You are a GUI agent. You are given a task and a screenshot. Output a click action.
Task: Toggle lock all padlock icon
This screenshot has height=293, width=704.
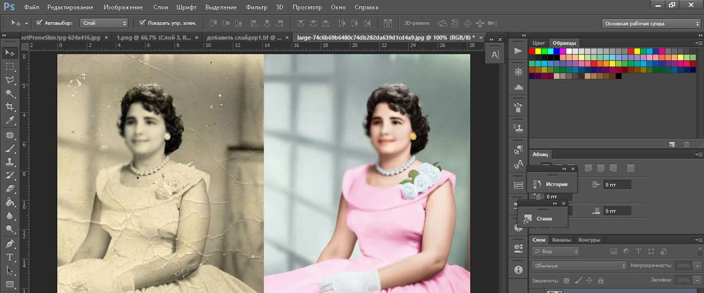point(601,280)
